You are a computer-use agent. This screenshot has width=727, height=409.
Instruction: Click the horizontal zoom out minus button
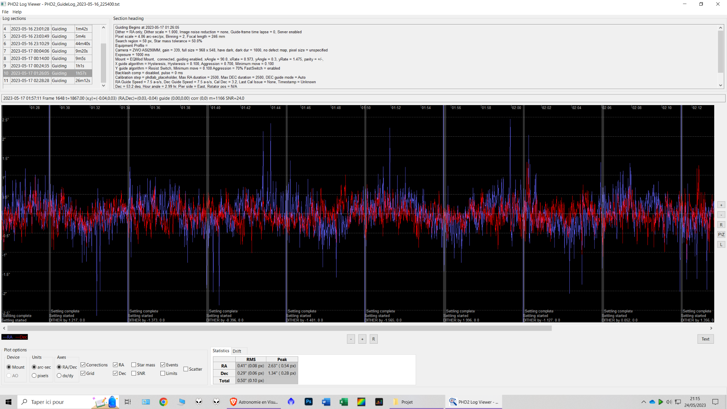tap(351, 339)
